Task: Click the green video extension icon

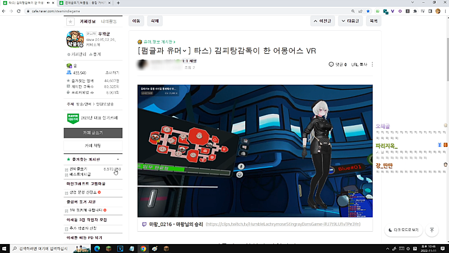Action: (377, 11)
